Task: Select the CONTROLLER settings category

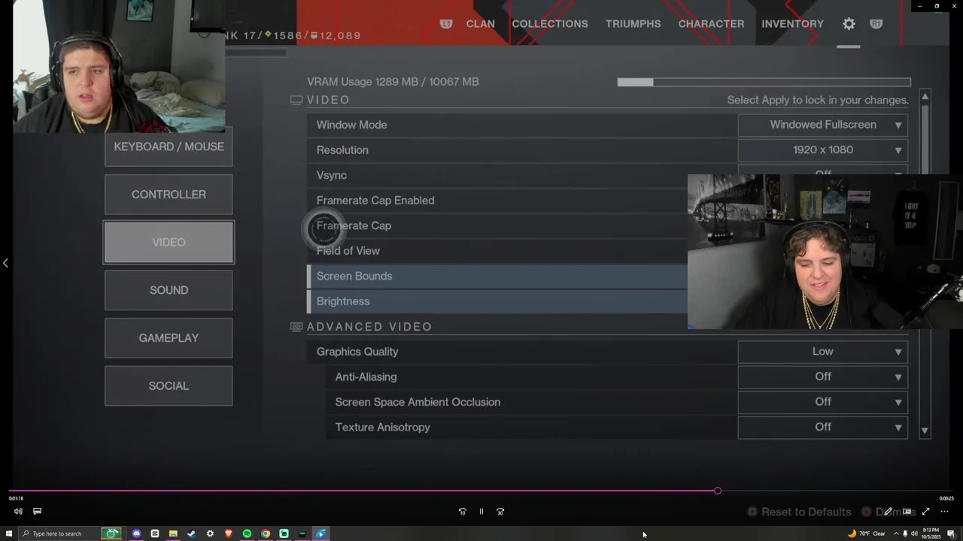Action: [169, 195]
